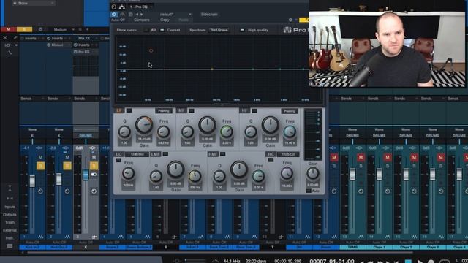Click TAMB channel automation mode icon

click(x=361, y=191)
